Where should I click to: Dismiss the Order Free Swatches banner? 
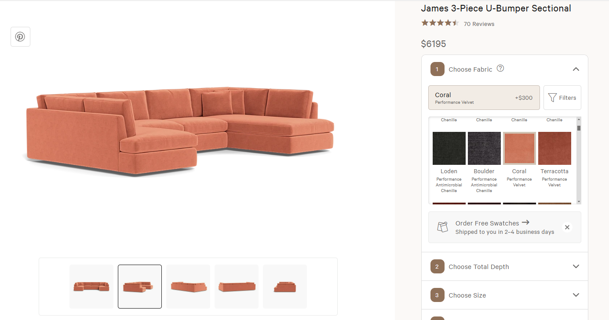click(567, 227)
